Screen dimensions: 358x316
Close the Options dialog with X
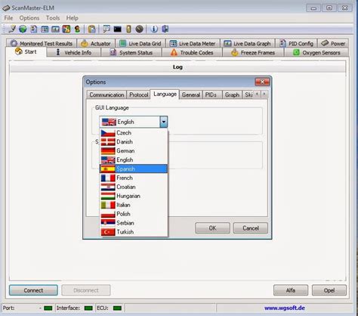tap(262, 82)
